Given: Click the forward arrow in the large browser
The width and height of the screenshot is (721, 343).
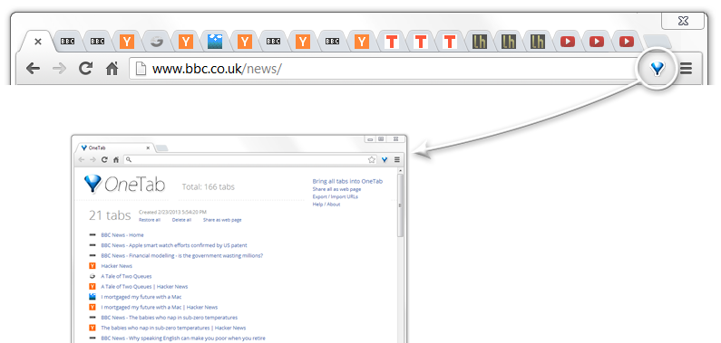Looking at the screenshot, I should (x=59, y=69).
